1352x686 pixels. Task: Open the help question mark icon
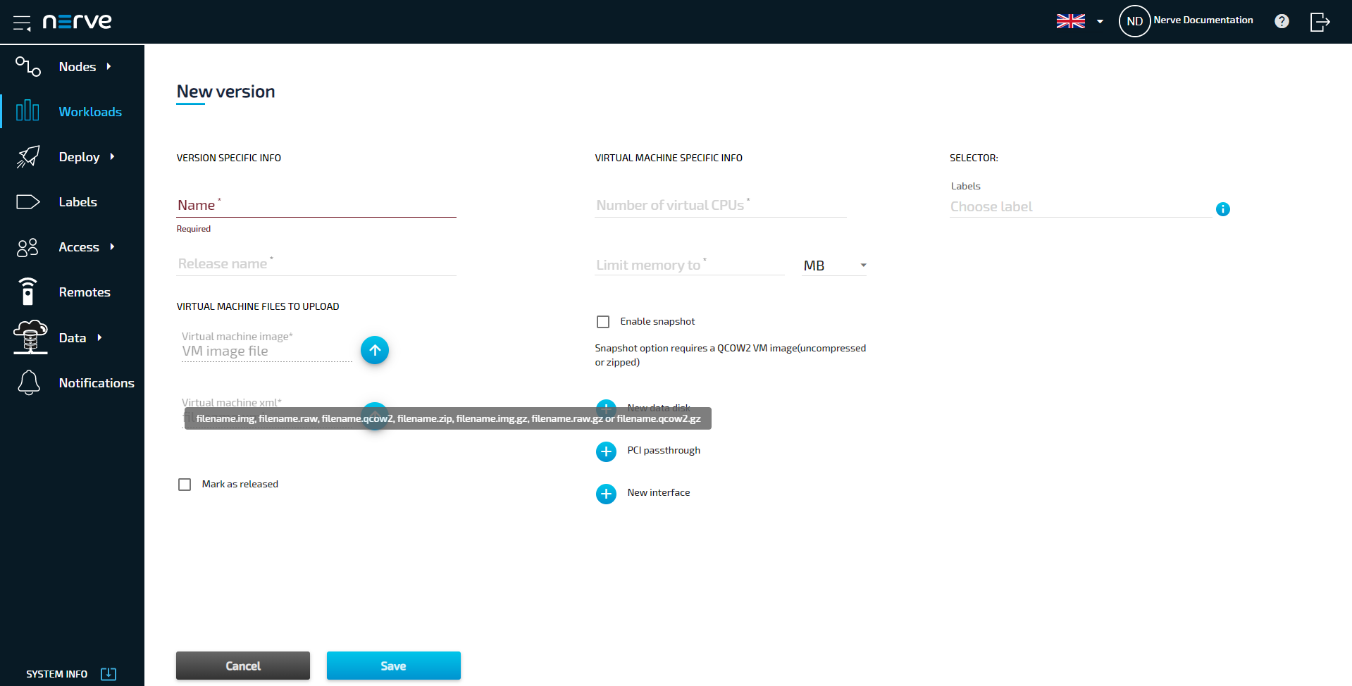(1282, 21)
